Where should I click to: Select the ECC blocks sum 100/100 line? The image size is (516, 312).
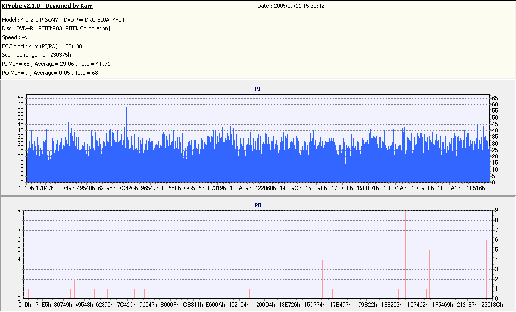[42, 47]
